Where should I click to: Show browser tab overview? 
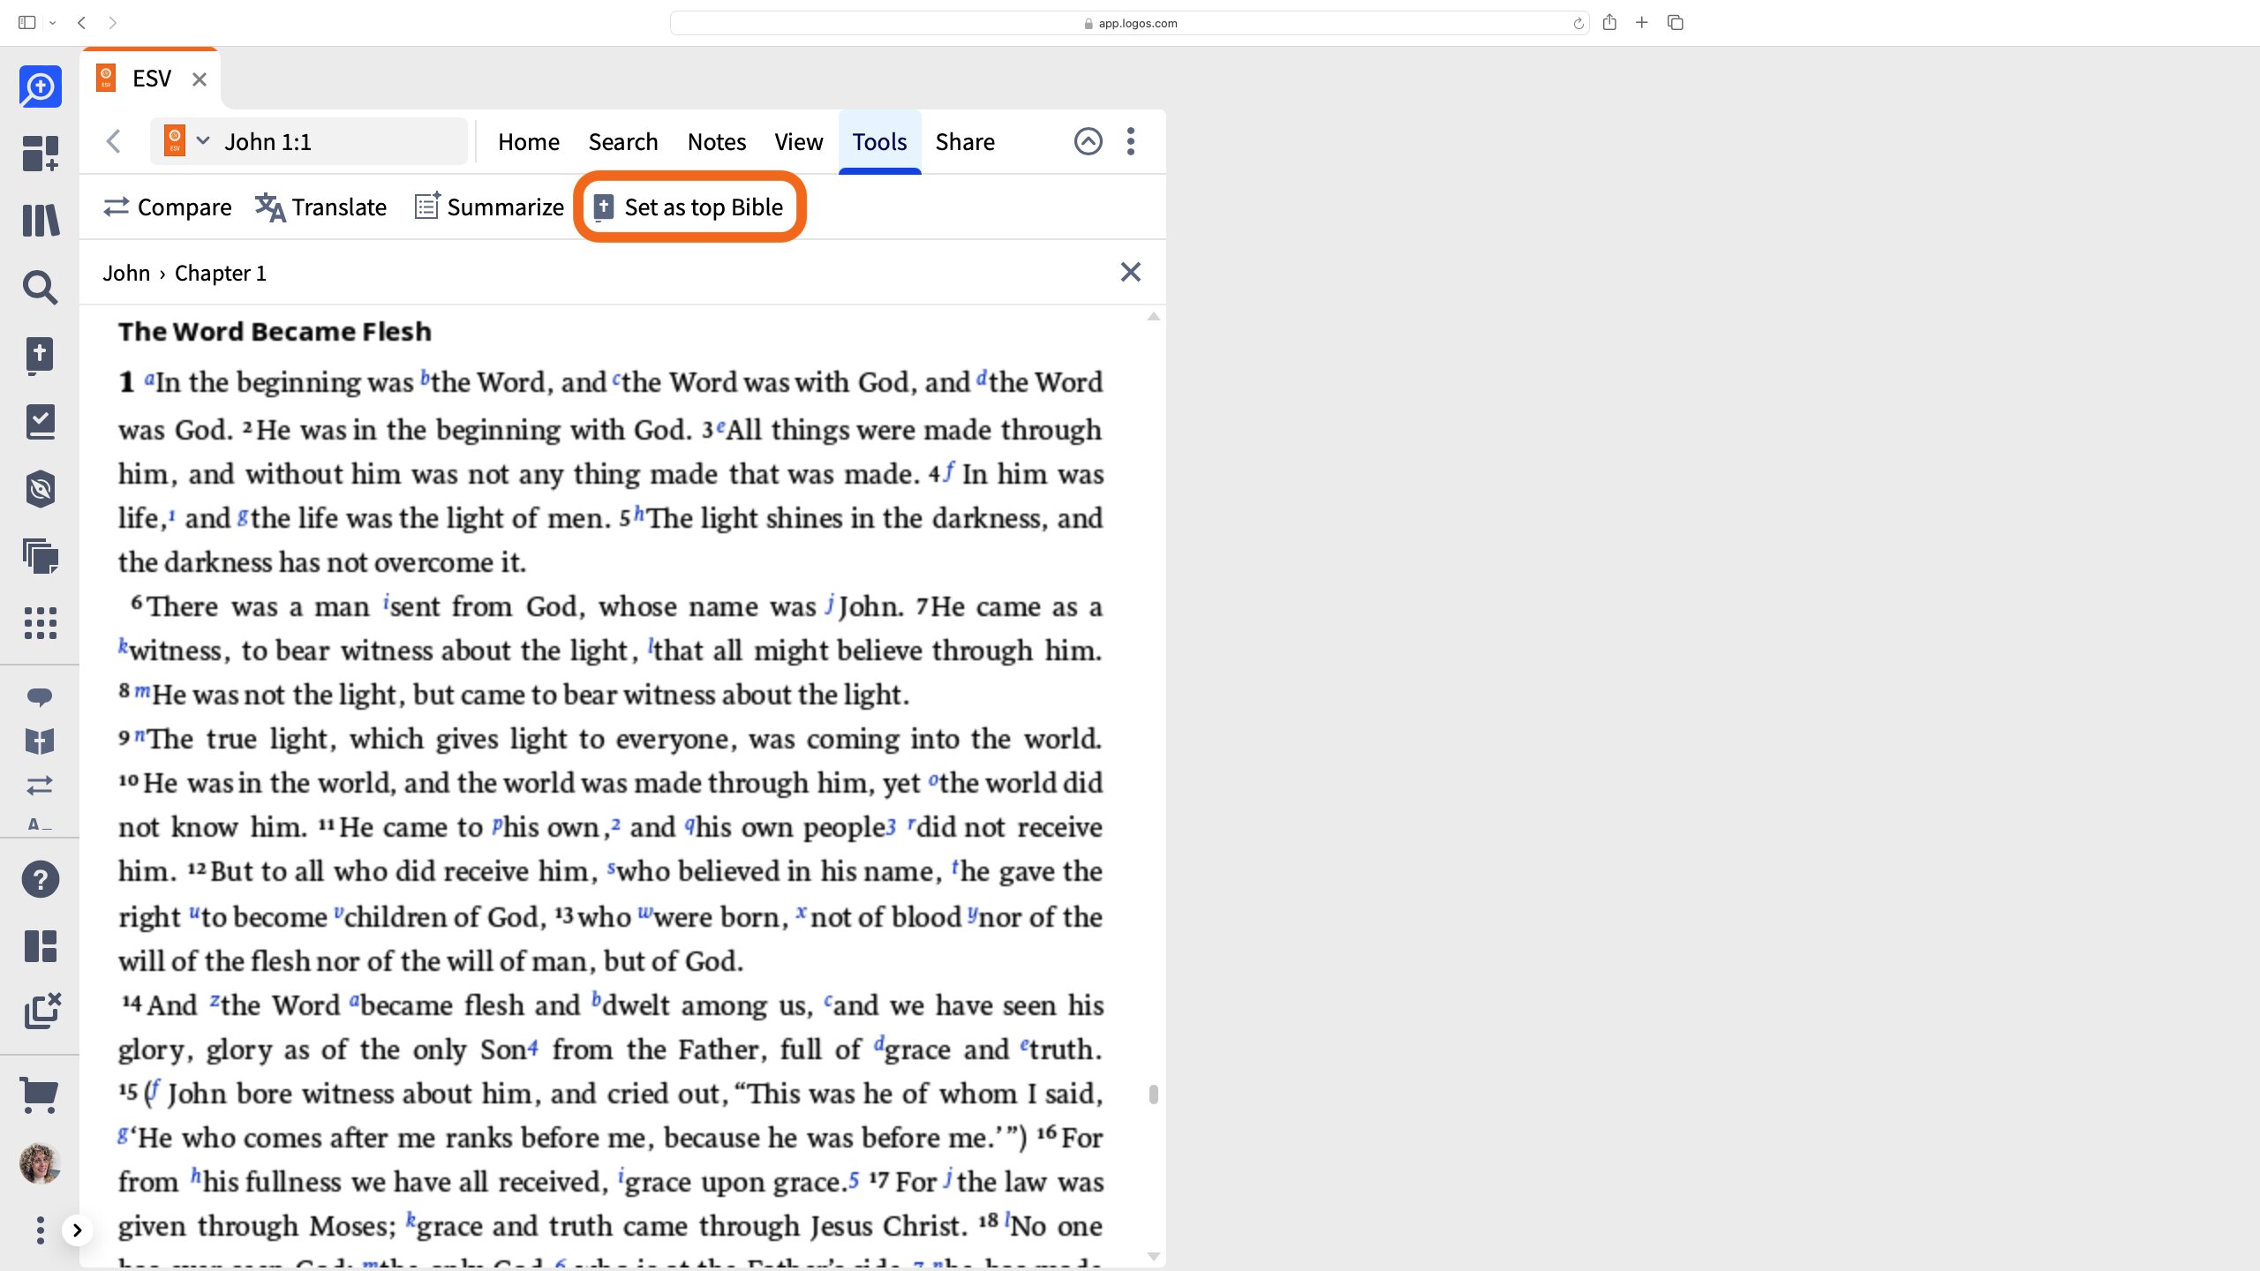(1676, 23)
